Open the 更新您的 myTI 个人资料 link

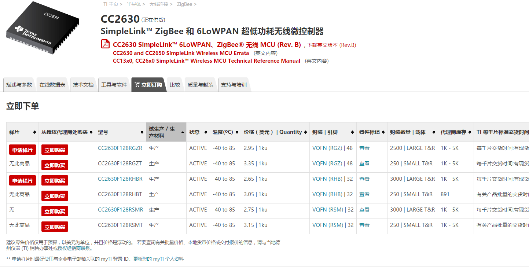(x=158, y=259)
